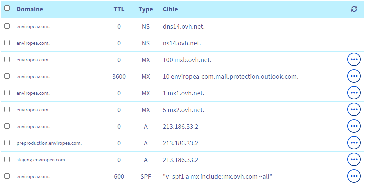The image size is (367, 187).
Task: Open actions menu for preproduction.enviropea.com. record
Action: click(354, 143)
